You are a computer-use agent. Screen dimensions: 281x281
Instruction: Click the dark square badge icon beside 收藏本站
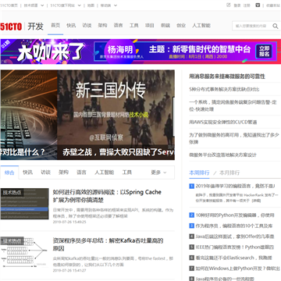click(258, 5)
